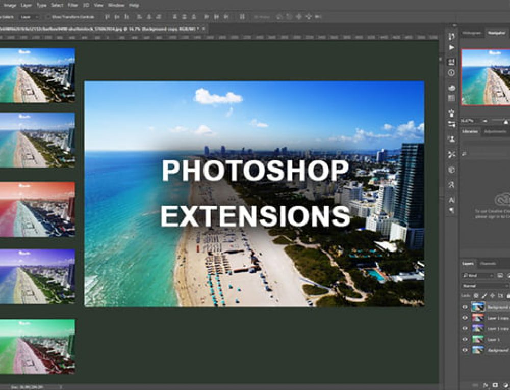Click the Auto-Align Layers icon
The height and width of the screenshot is (390, 510).
[x=242, y=17]
